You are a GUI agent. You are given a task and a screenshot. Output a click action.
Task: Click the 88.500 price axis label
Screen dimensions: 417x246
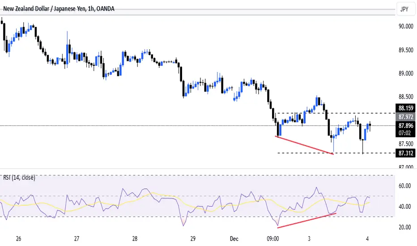(x=406, y=97)
